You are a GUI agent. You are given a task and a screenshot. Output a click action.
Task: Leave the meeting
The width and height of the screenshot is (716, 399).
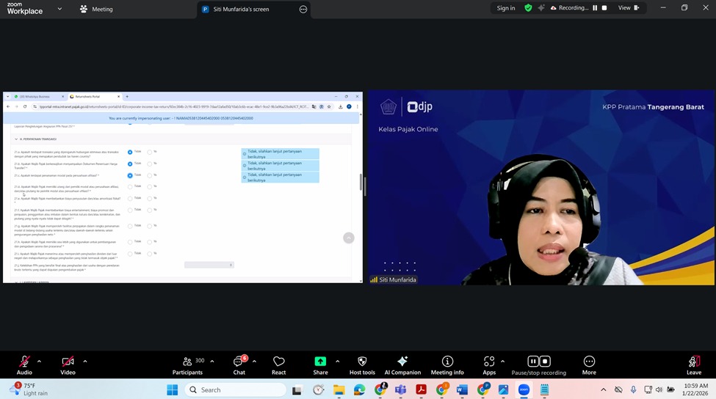(x=694, y=362)
